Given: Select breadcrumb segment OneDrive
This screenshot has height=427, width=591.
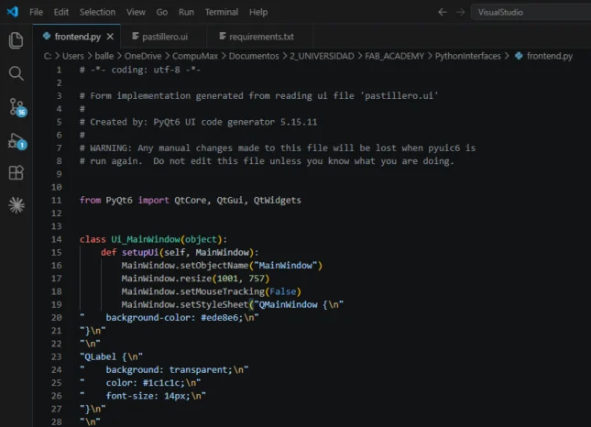Looking at the screenshot, I should [x=143, y=56].
